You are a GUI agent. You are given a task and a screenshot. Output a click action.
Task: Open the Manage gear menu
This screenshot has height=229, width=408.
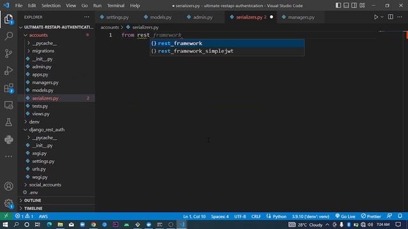[x=8, y=204]
